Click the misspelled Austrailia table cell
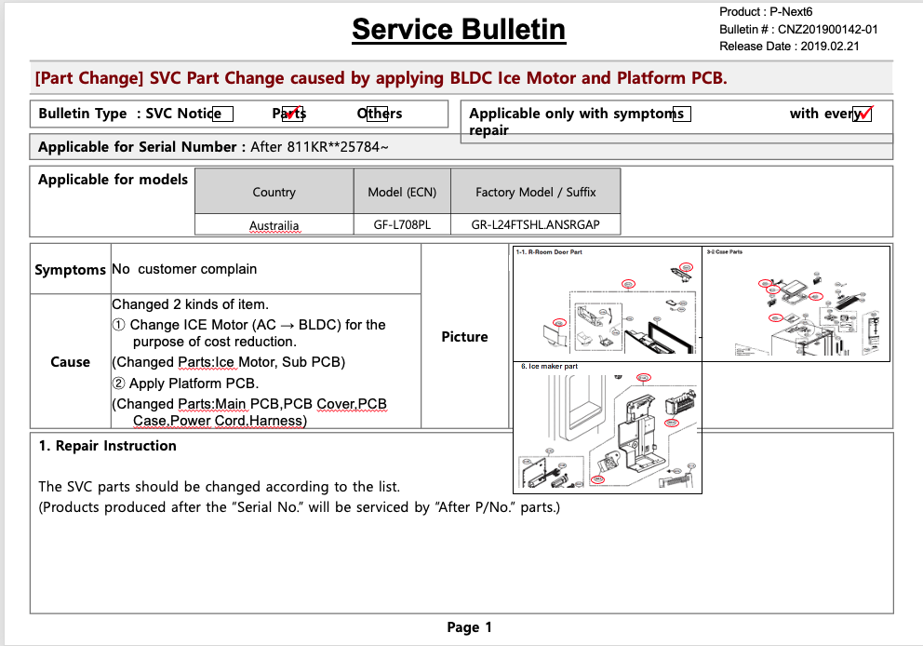Viewport: 923px width, 646px height. (x=274, y=225)
